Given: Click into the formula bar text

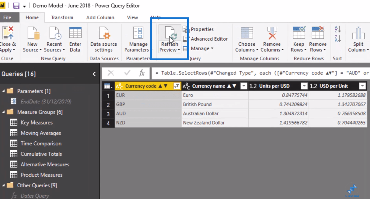Looking at the screenshot, I should (x=260, y=73).
